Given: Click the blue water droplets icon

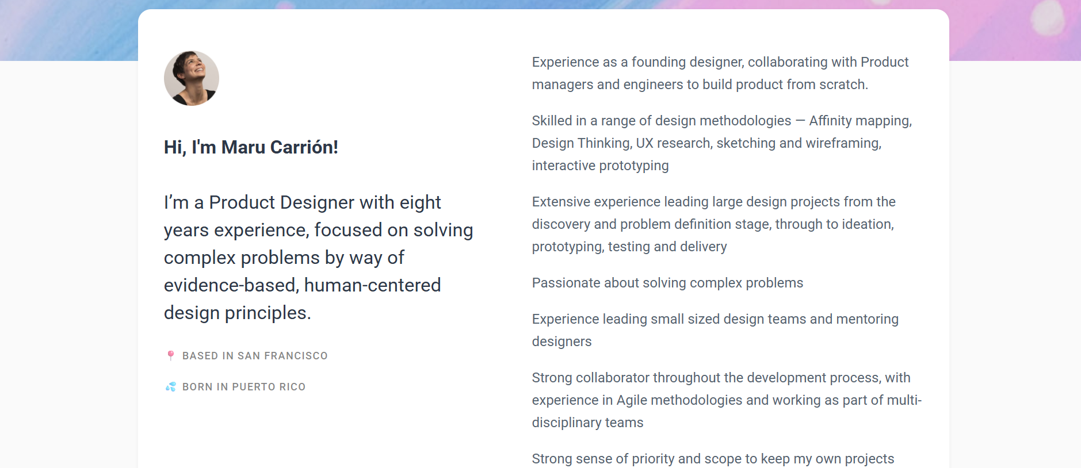Looking at the screenshot, I should pyautogui.click(x=170, y=387).
